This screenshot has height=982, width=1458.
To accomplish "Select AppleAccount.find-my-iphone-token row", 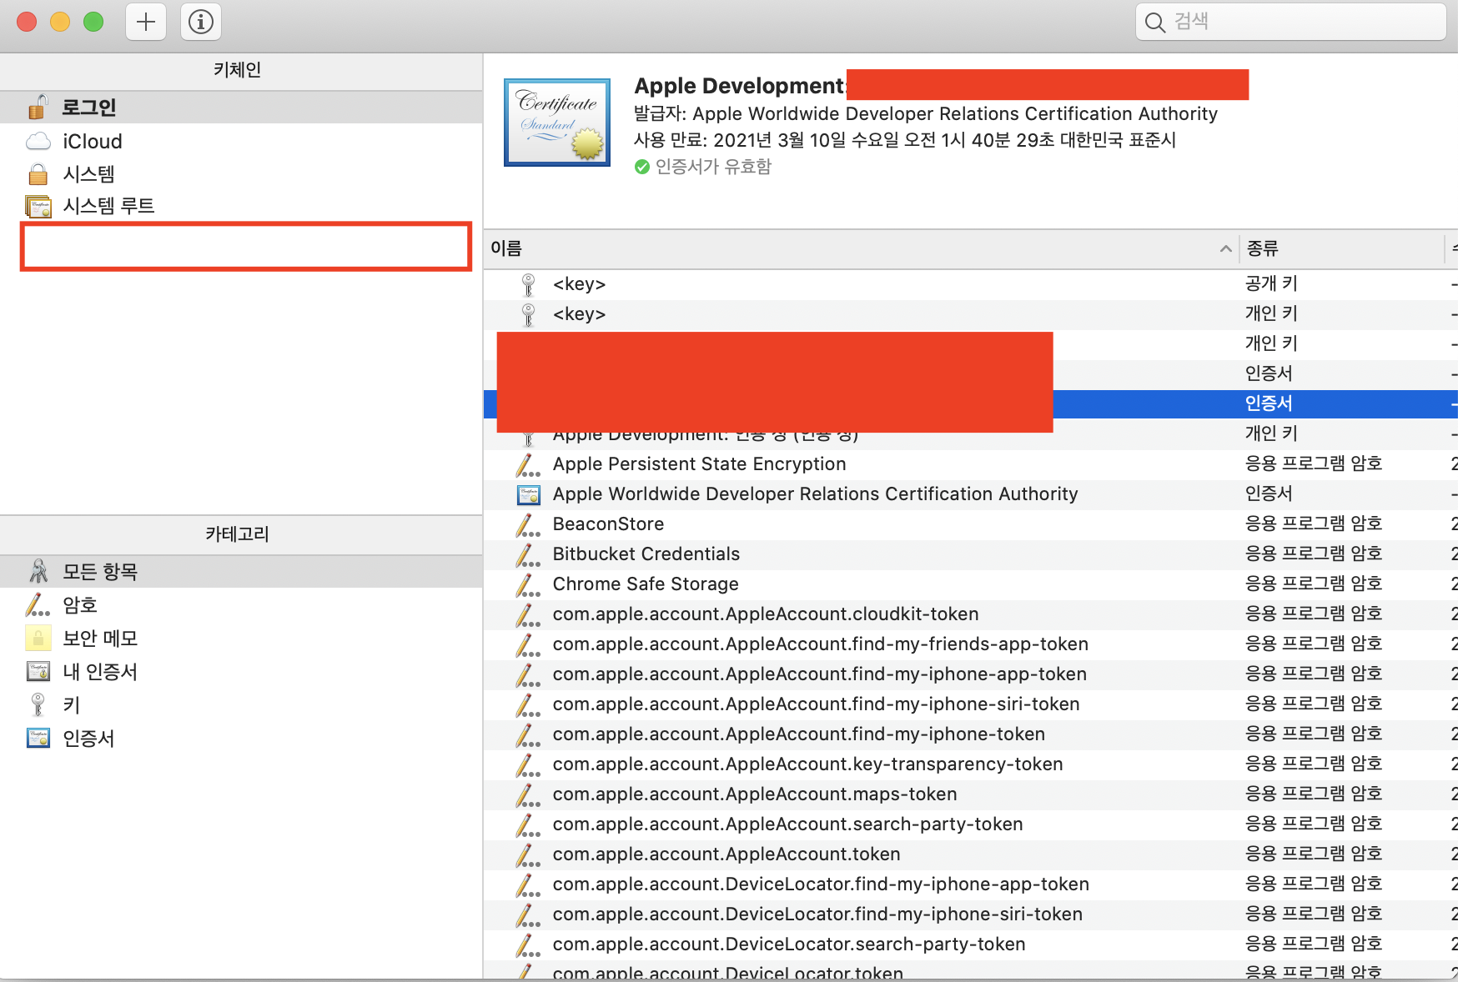I will click(971, 734).
